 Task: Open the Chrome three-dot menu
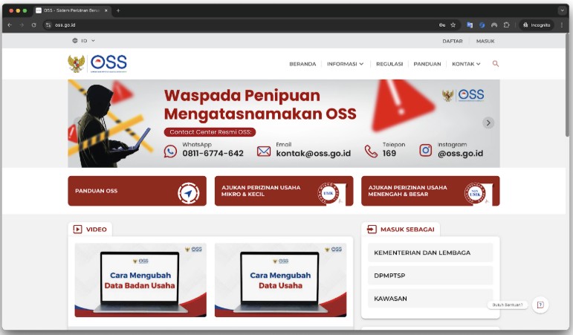[562, 25]
